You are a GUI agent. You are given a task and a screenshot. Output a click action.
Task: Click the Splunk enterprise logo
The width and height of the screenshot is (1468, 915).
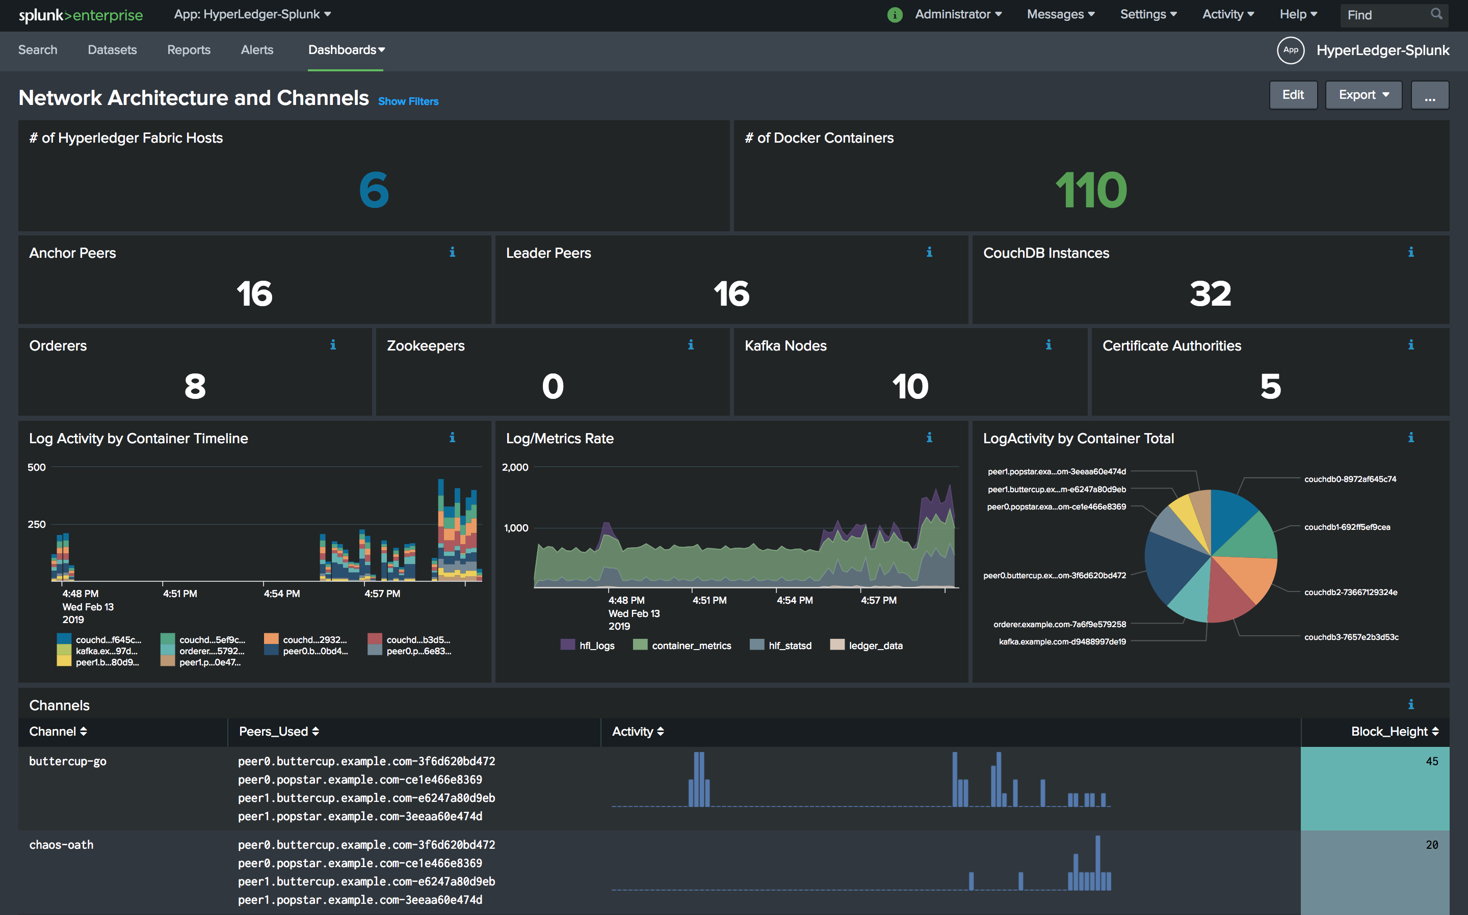[x=81, y=15]
